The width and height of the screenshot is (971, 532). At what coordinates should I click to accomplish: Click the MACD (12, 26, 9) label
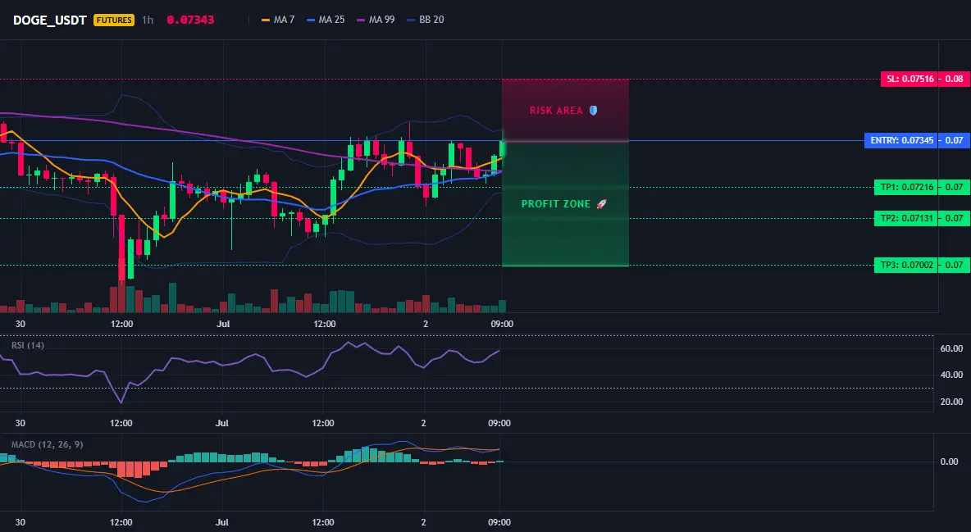coord(47,444)
